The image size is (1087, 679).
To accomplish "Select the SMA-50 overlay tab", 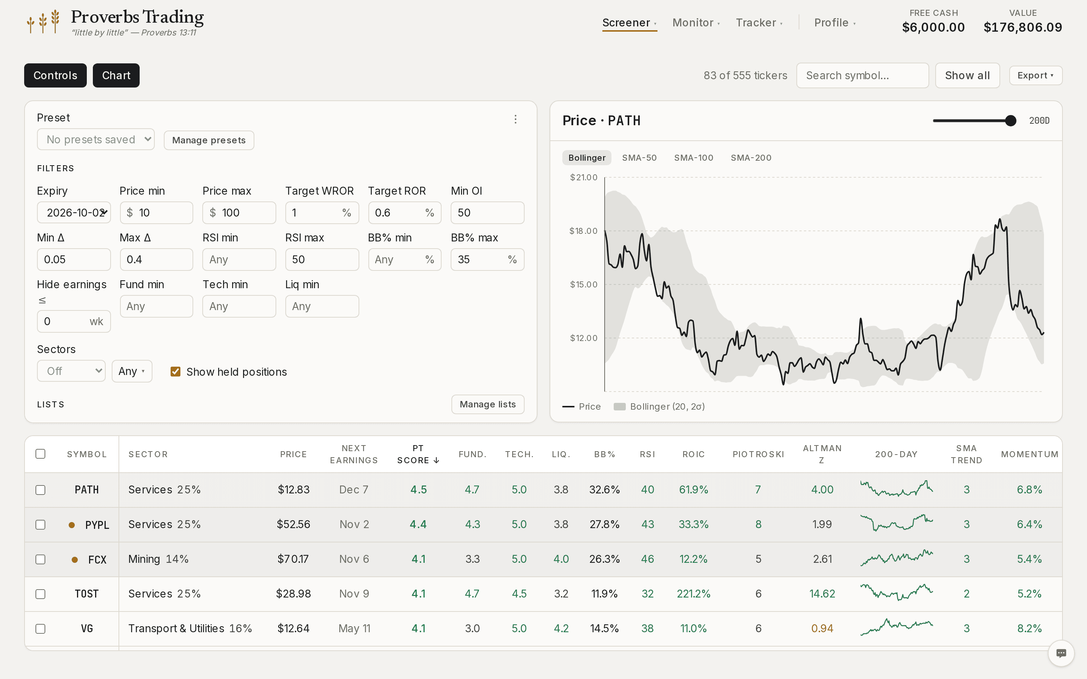I will point(639,158).
